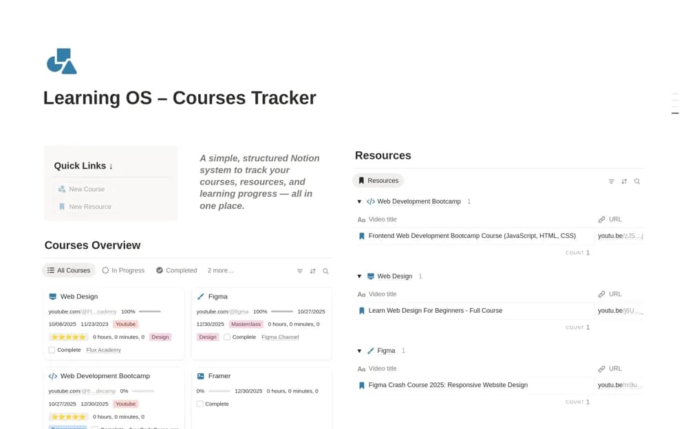Open the Web Development Bootcamp course card title
688x429 pixels.
tap(105, 376)
